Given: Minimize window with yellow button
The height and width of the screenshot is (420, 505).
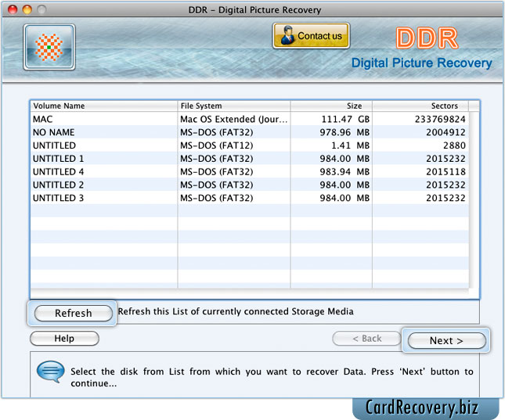Looking at the screenshot, I should pyautogui.click(x=27, y=9).
